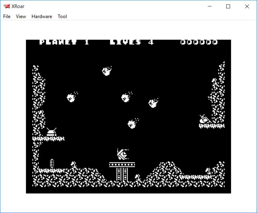Viewport: 257px width, 213px height.
Task: Click the leftmost falling meteor
Action: tap(72, 97)
